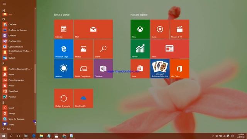Open Skype for Business in app list
Screen dimensions: 247x139
(x=17, y=119)
